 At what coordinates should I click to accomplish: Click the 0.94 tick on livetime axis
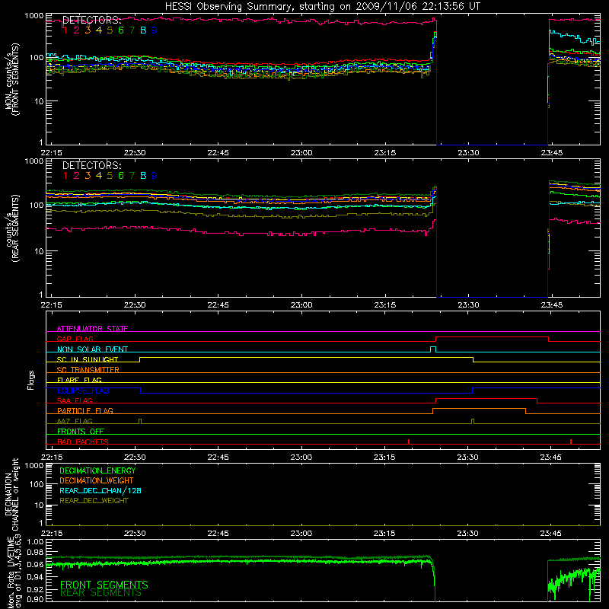coord(35,576)
